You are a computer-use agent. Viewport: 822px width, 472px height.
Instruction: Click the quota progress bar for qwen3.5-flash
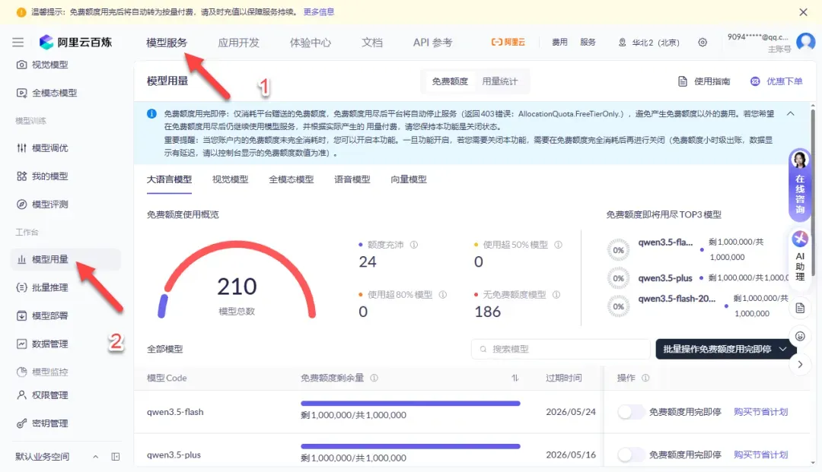tap(410, 404)
